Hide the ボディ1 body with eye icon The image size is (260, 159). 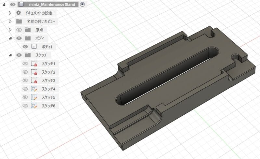tap(25, 47)
